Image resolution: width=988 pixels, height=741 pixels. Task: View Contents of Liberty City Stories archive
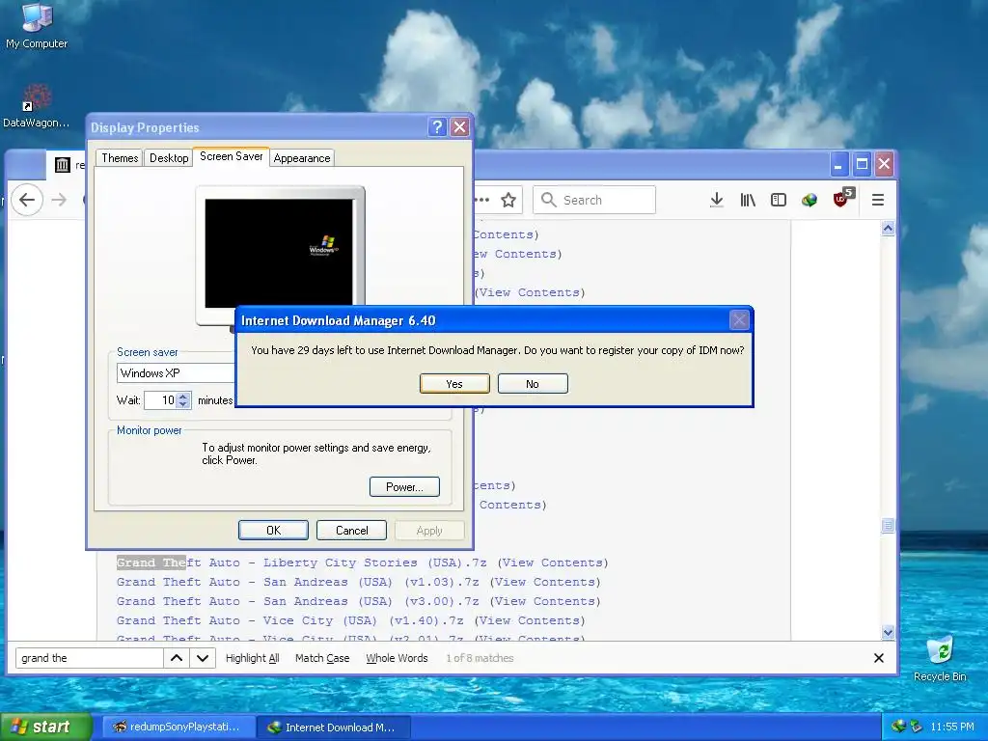click(553, 563)
